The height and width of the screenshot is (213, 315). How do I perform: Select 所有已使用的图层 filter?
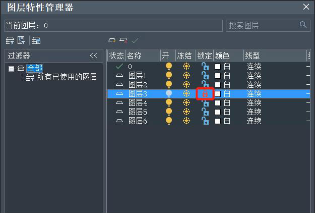pos(67,77)
